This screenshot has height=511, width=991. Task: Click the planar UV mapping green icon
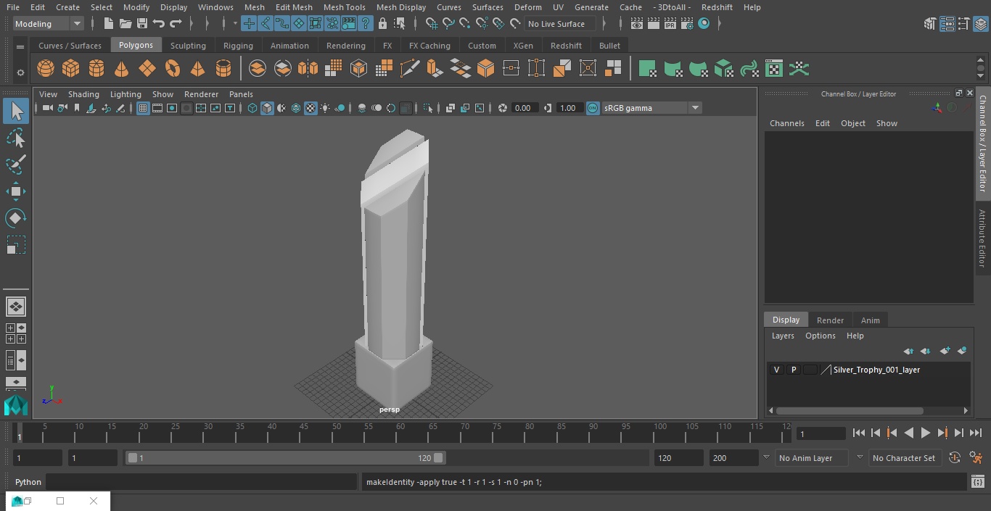[x=647, y=69]
